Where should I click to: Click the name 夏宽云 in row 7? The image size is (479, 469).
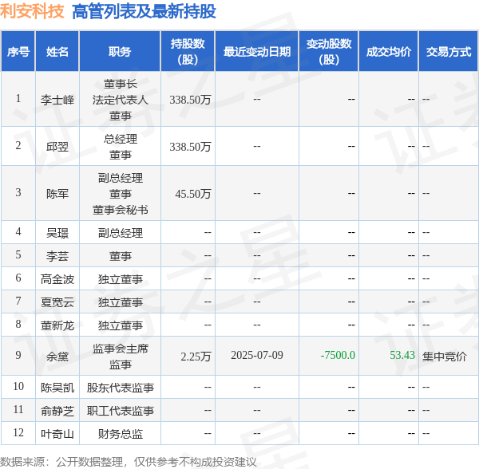57,302
